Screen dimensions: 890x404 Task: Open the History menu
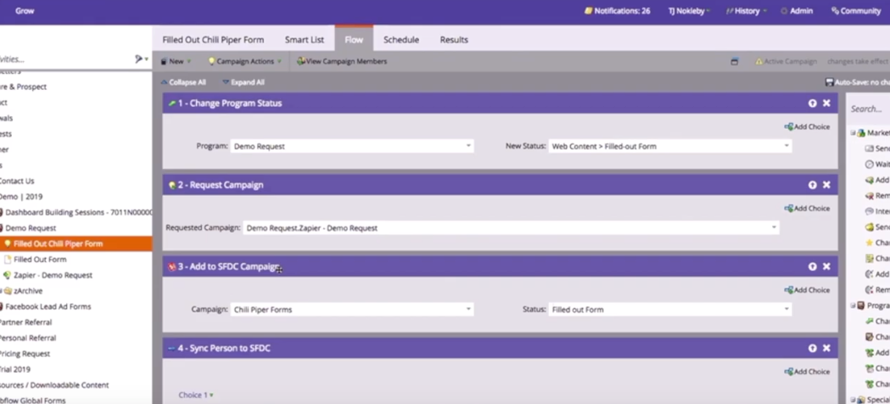click(x=746, y=11)
